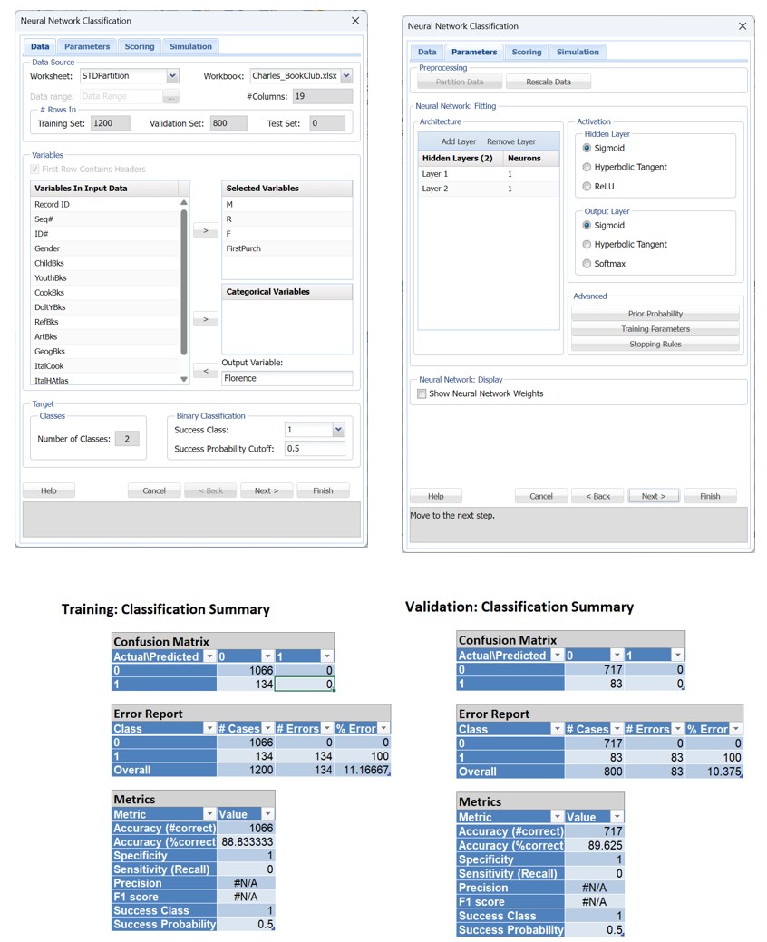The image size is (767, 942).
Task: Click scroll-up arrow of Variables In Input Data
Action: pyautogui.click(x=184, y=203)
